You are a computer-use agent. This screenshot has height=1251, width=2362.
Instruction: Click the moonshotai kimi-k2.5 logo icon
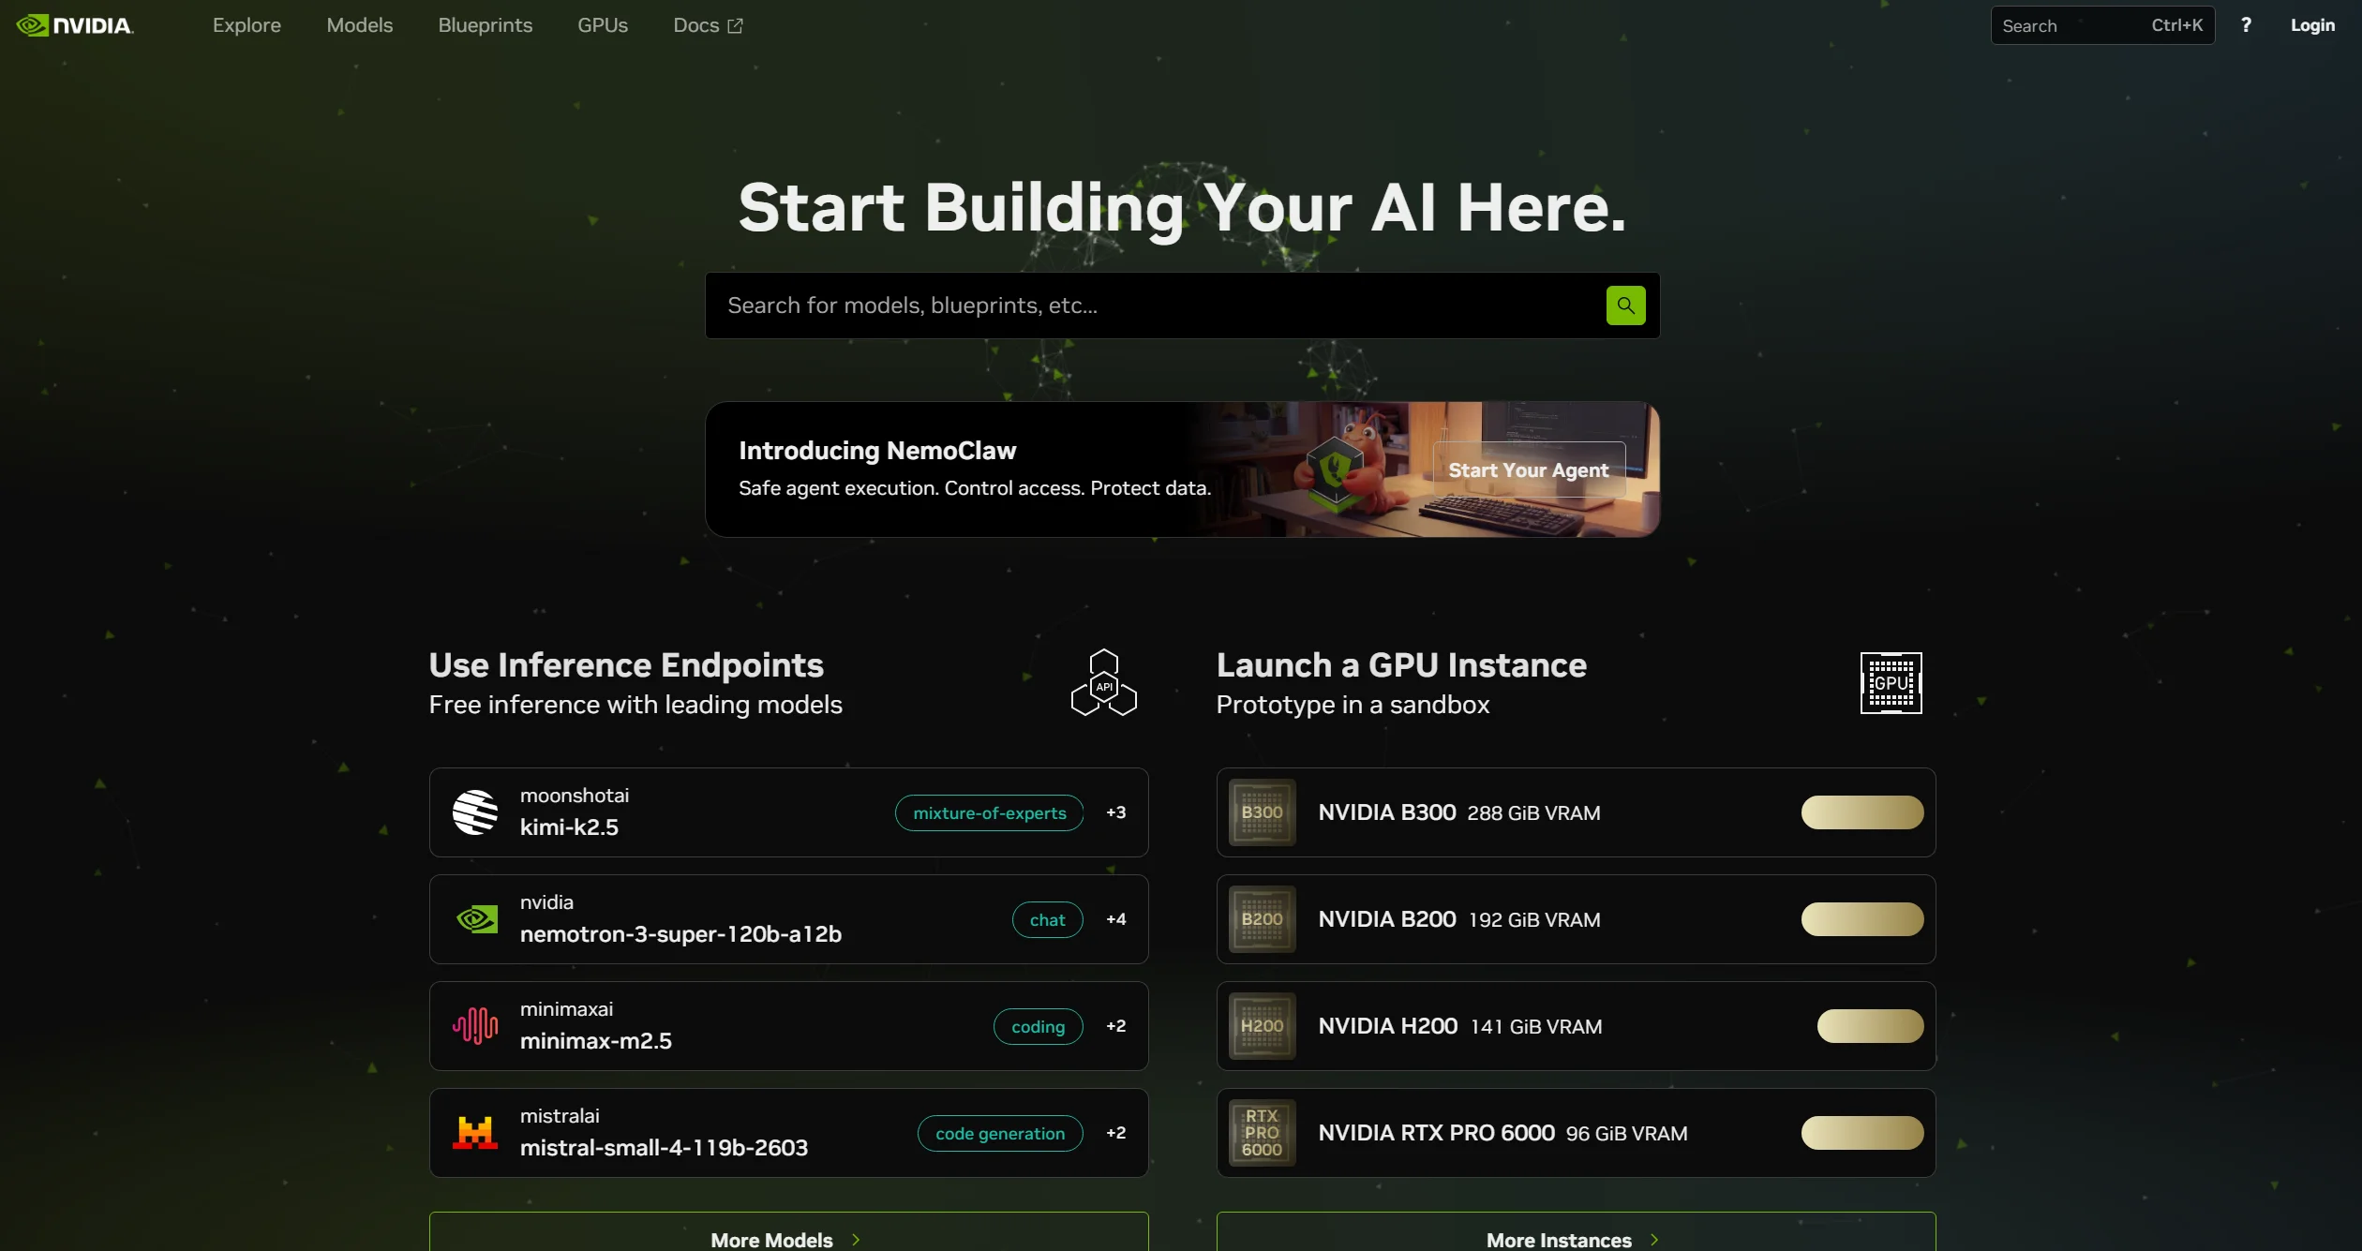tap(475, 812)
